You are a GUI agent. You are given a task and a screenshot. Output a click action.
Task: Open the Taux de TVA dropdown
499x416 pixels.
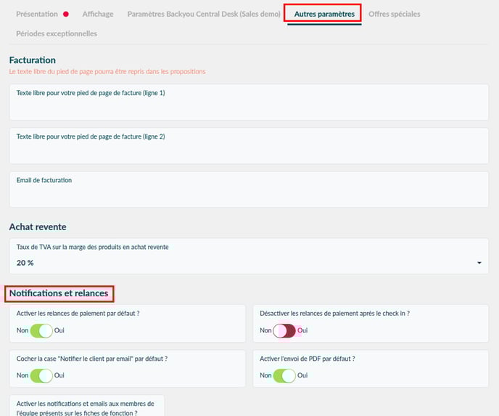click(249, 256)
